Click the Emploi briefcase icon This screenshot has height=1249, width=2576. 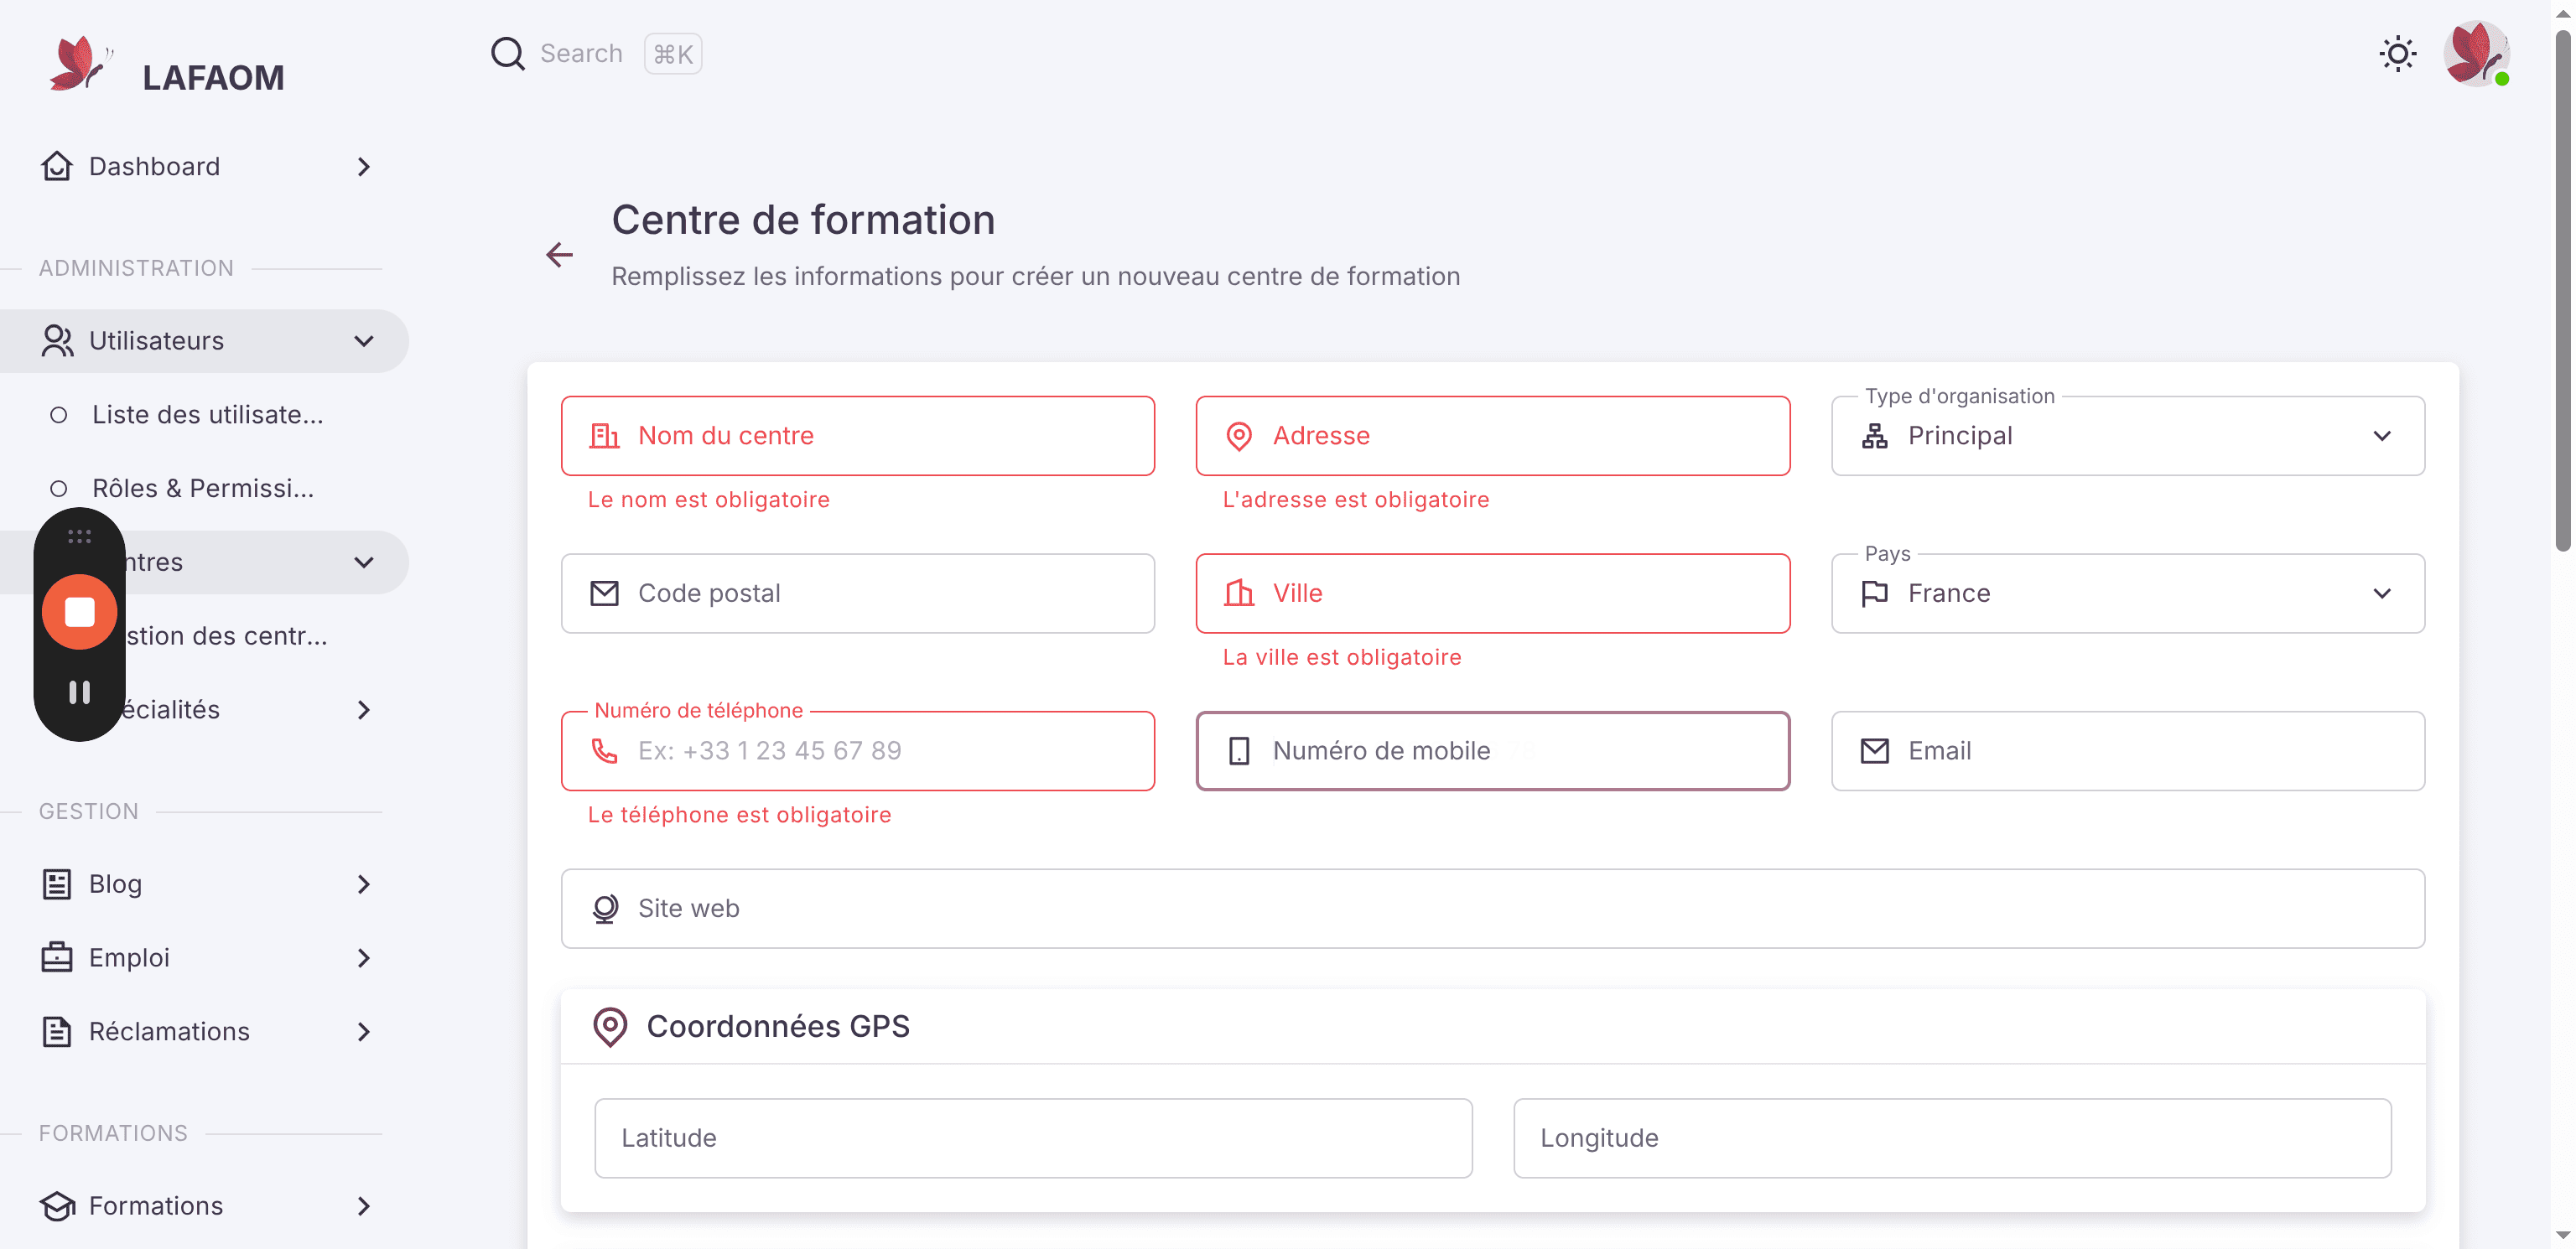(x=57, y=958)
